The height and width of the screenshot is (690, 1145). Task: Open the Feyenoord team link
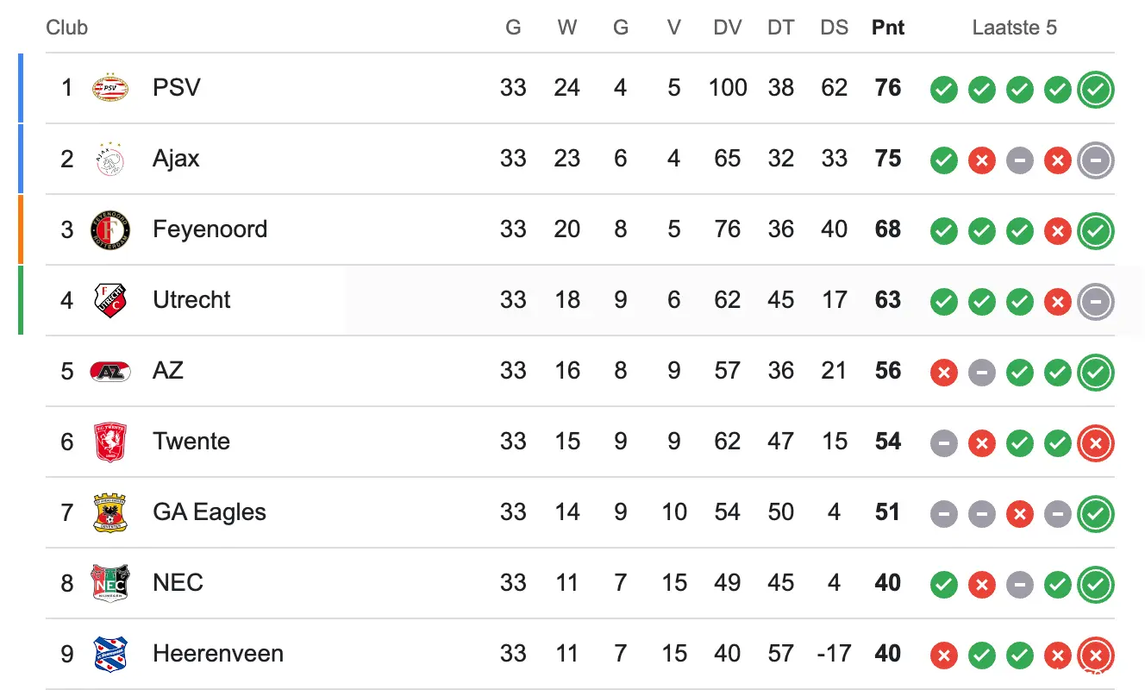click(210, 229)
